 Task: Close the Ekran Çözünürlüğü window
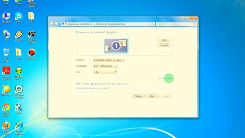point(194,18)
